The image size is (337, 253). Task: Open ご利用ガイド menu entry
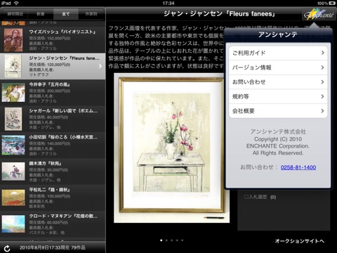coord(278,53)
